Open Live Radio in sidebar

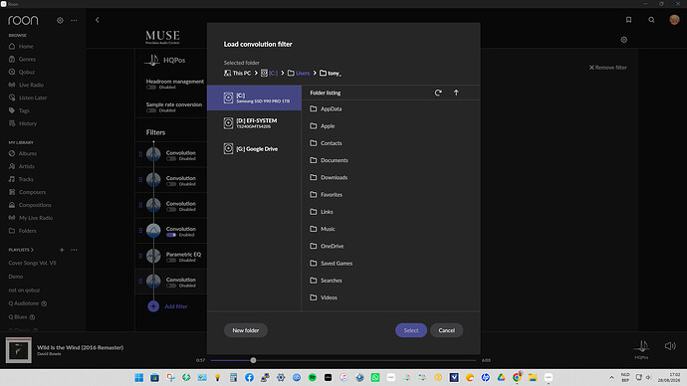[x=26, y=85]
